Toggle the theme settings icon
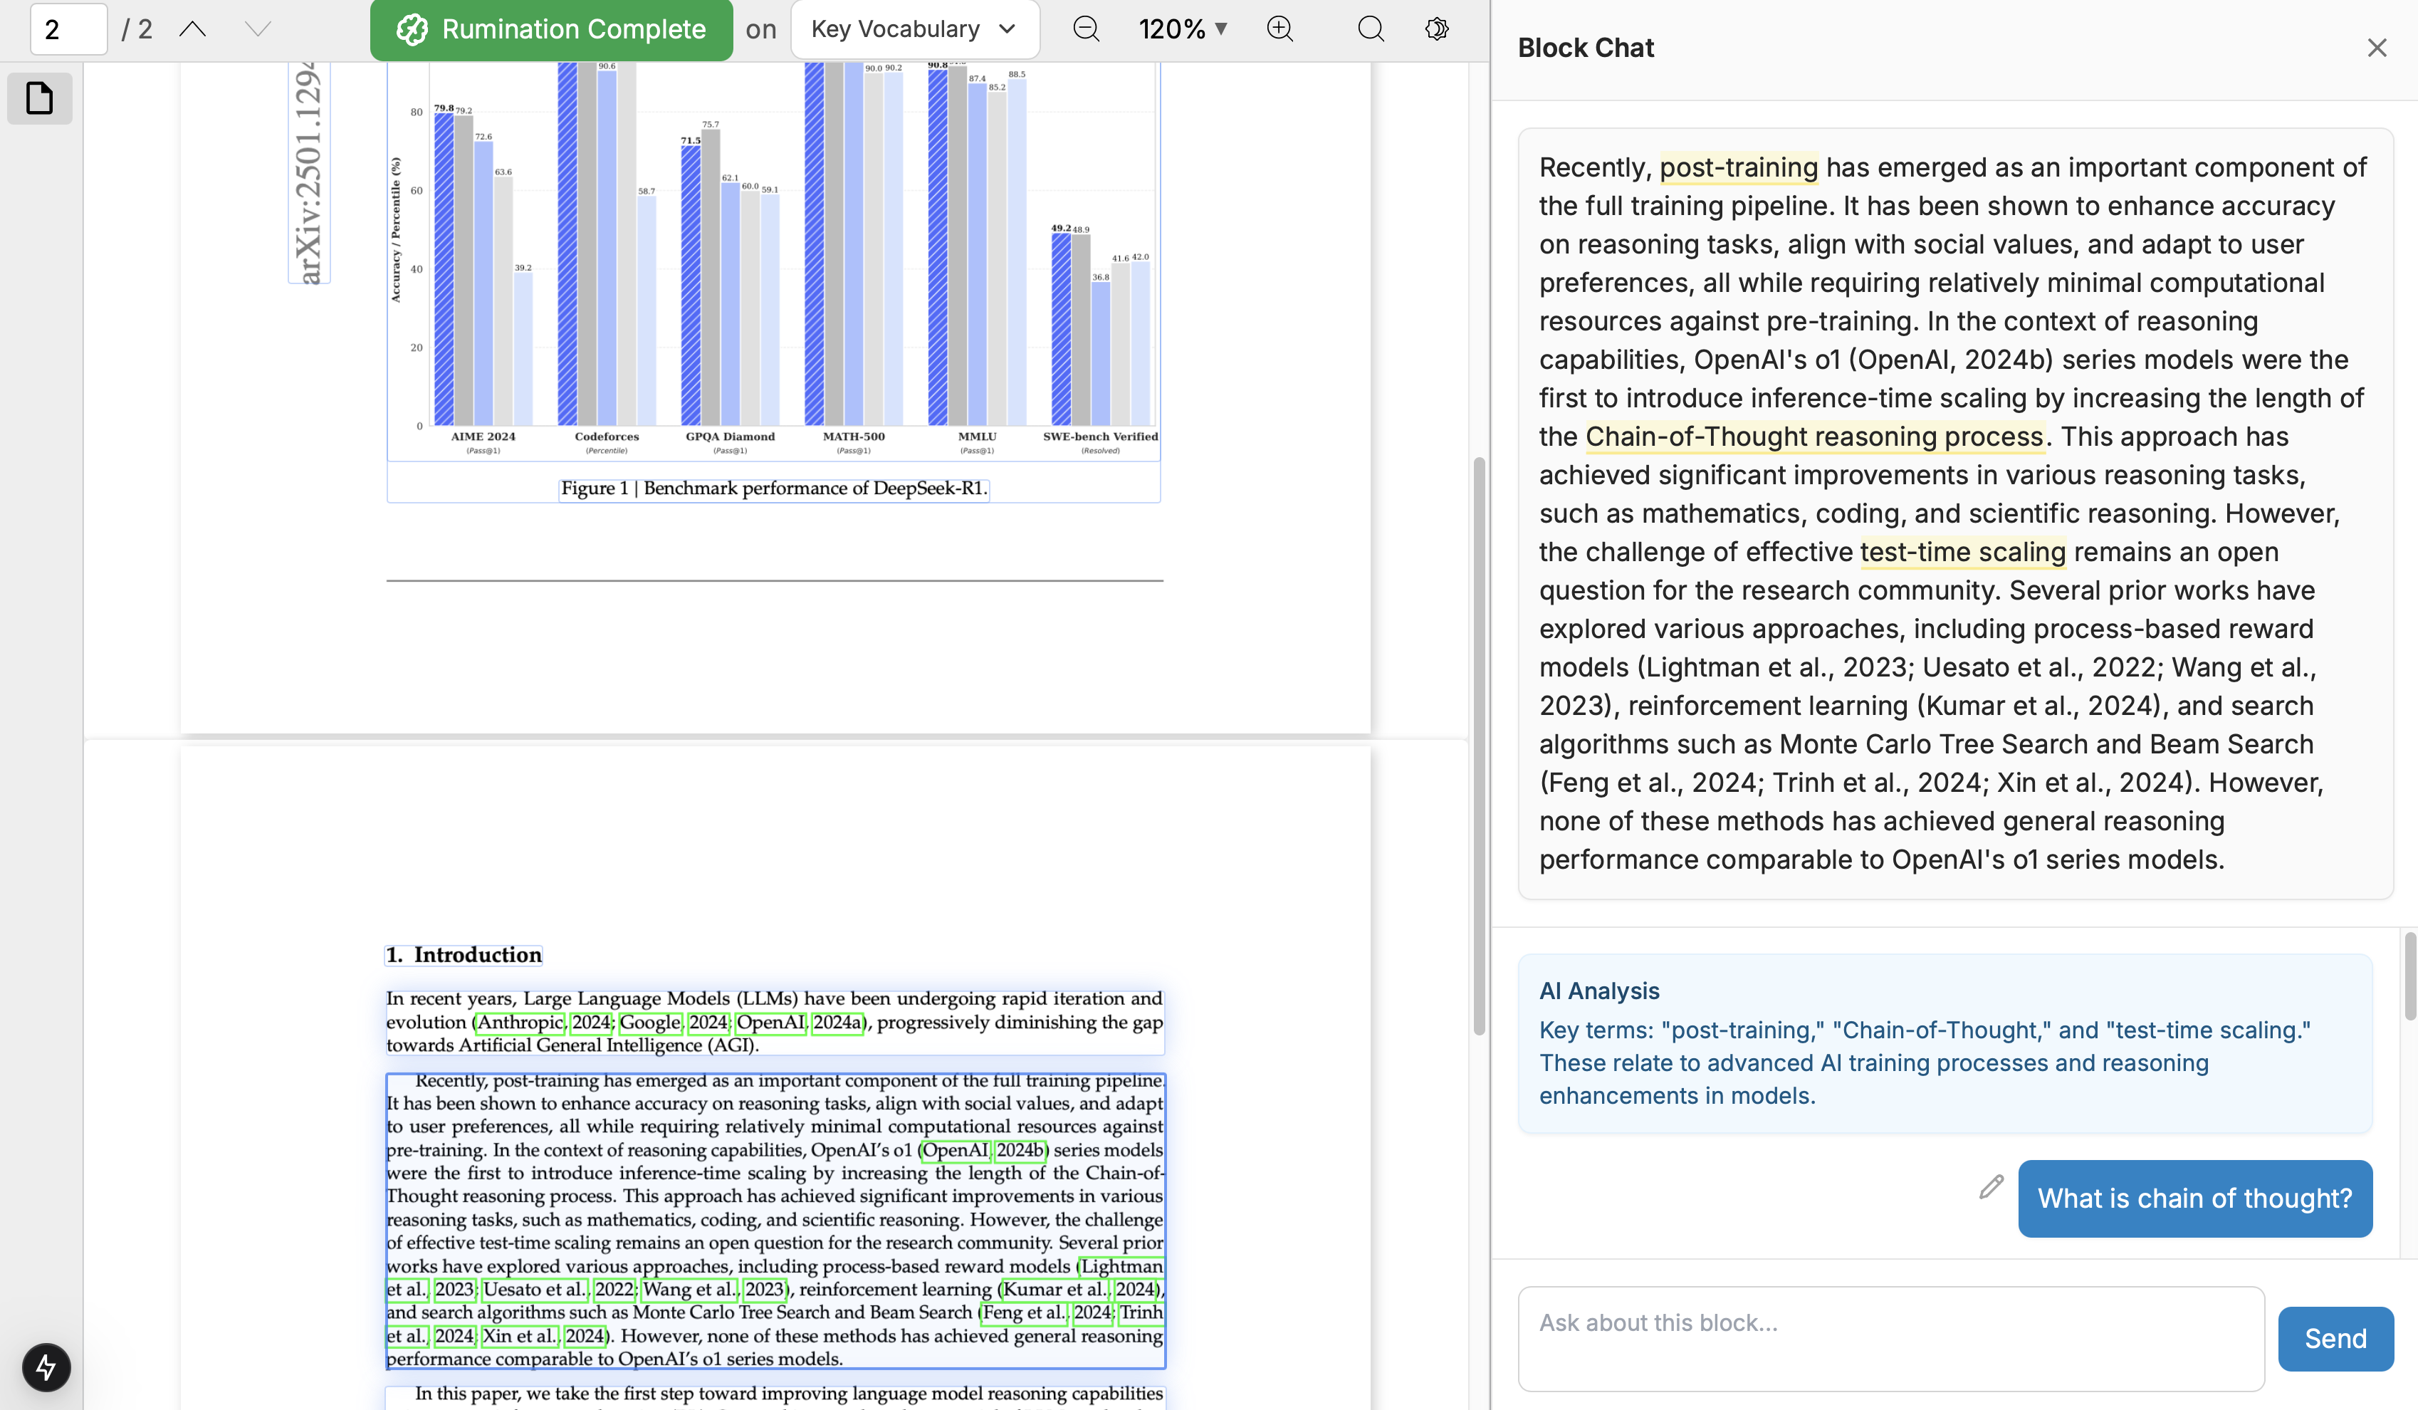Viewport: 2418px width, 1410px height. click(x=1436, y=28)
